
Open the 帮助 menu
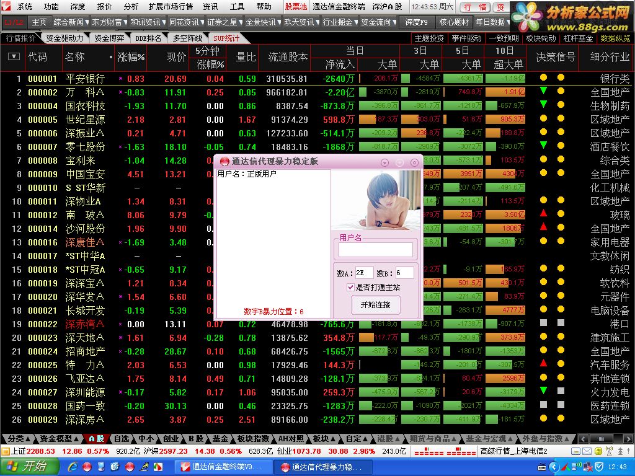pos(264,6)
